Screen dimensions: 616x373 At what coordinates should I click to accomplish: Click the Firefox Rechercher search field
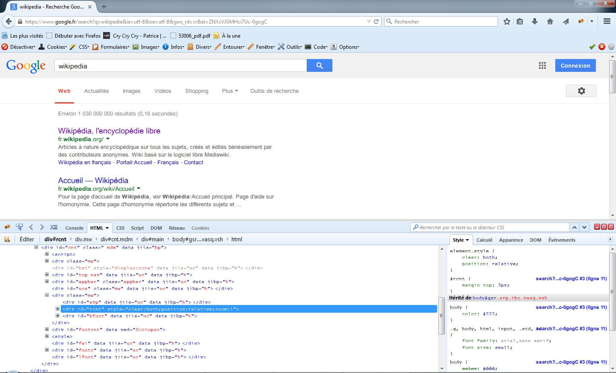point(441,21)
